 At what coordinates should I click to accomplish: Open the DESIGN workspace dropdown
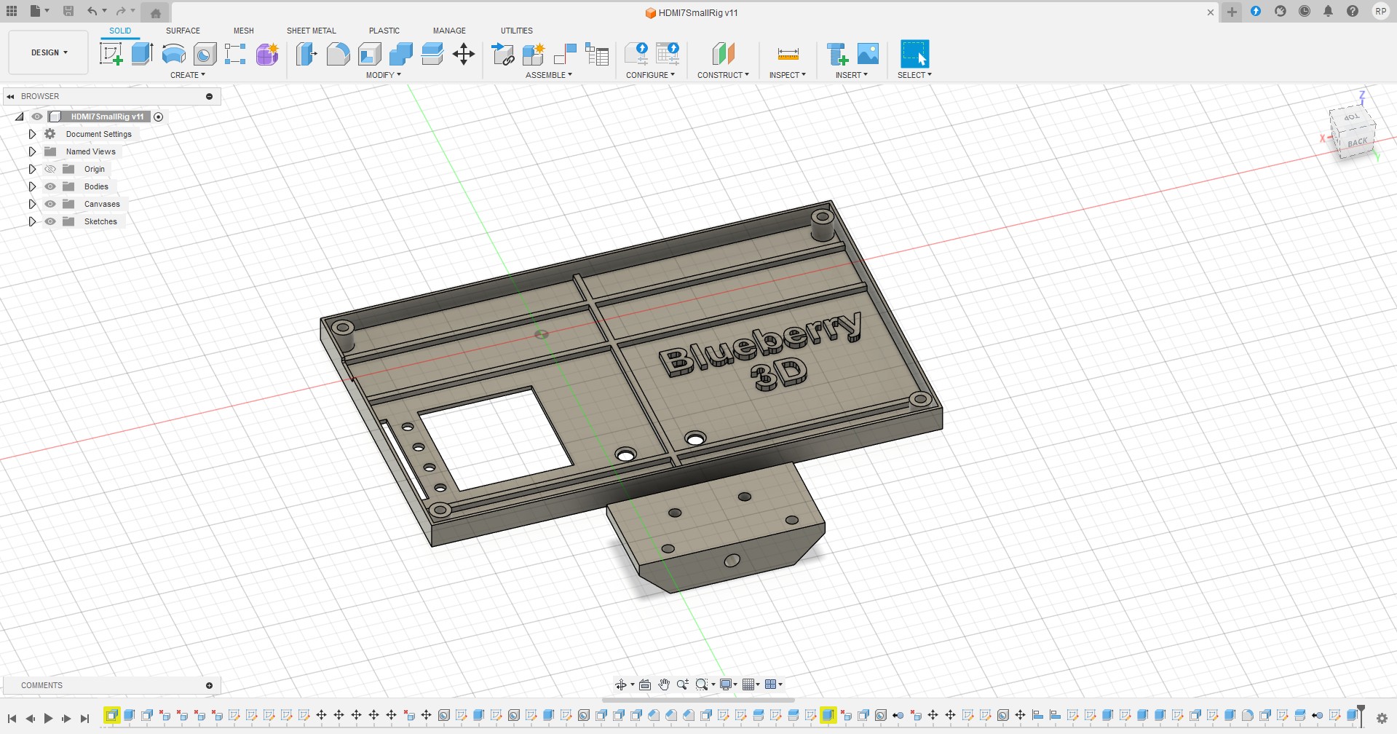click(49, 52)
